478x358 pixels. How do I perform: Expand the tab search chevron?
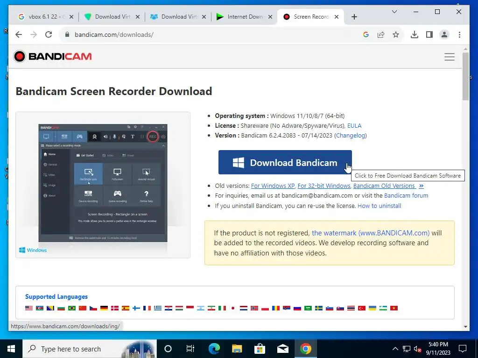[x=394, y=12]
